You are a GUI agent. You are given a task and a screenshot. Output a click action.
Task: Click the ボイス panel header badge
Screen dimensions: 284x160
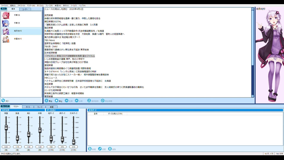(4, 9)
